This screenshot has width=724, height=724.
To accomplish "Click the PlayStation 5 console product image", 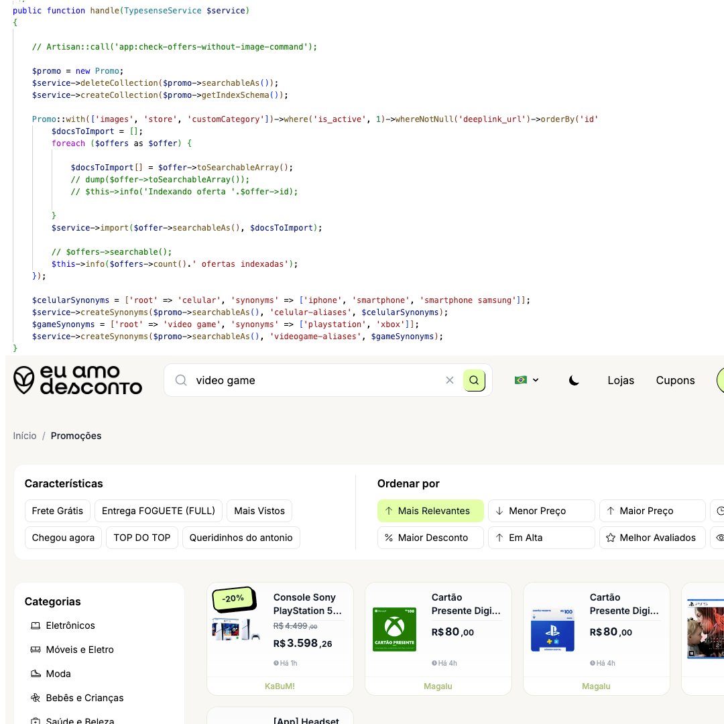I will 235,629.
